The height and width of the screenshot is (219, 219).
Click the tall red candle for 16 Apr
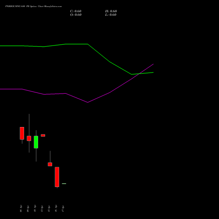click(57, 177)
